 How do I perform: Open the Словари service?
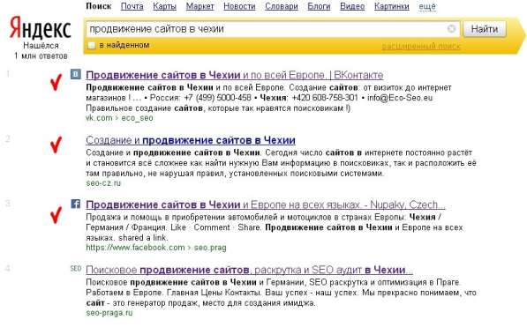point(282,6)
